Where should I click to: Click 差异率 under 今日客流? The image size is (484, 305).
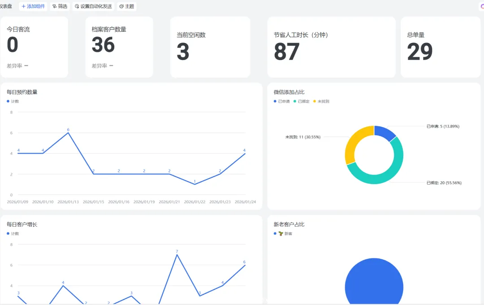pyautogui.click(x=14, y=66)
